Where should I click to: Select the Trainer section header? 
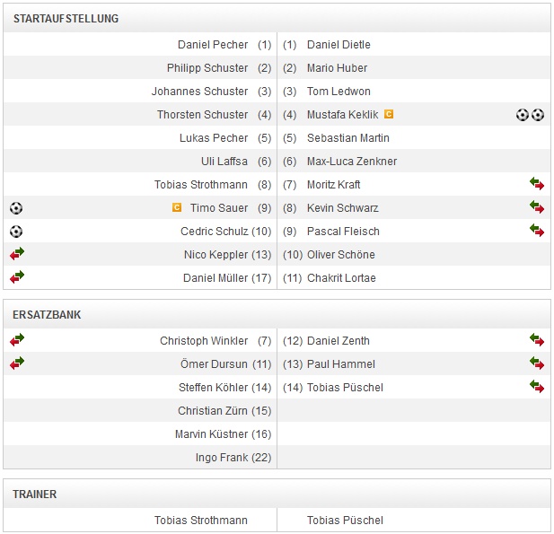tap(35, 495)
